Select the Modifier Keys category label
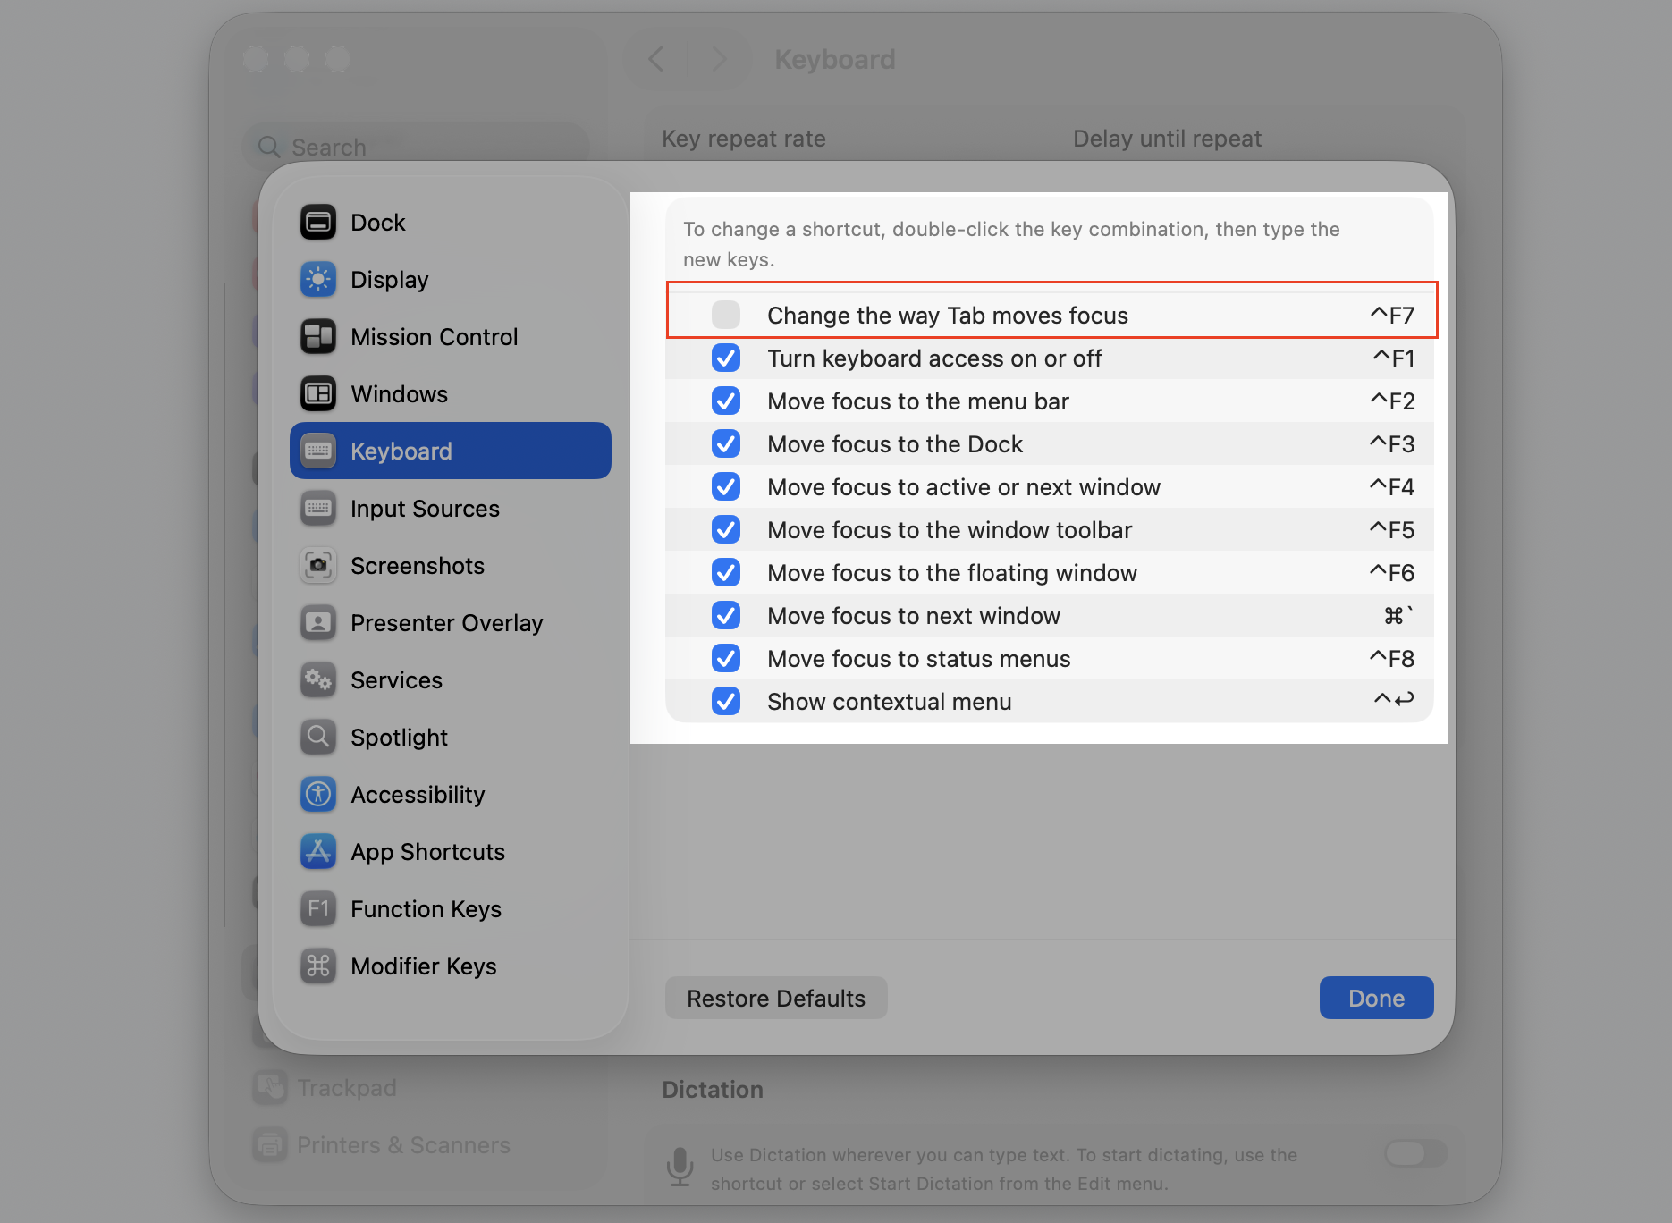The width and height of the screenshot is (1672, 1223). tap(424, 966)
